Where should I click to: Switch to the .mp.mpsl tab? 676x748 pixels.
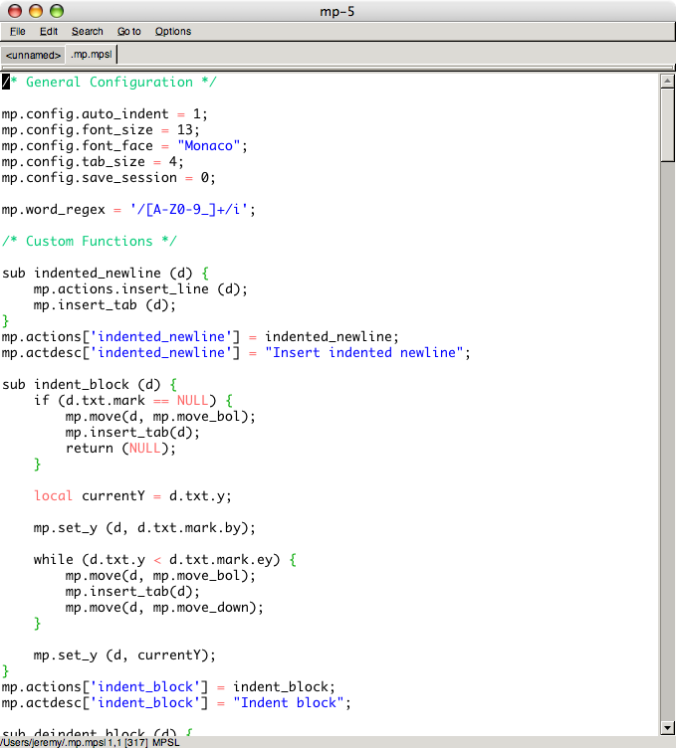coord(92,55)
